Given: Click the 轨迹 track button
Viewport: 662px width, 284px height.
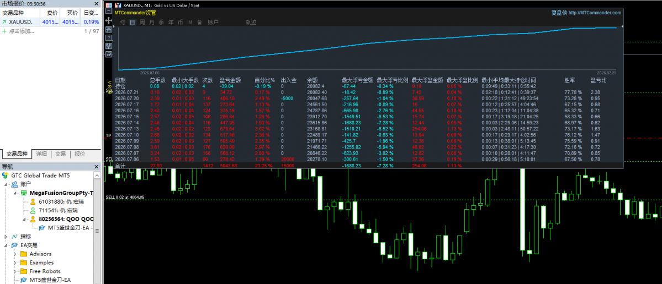Looking at the screenshot, I should (251, 23).
